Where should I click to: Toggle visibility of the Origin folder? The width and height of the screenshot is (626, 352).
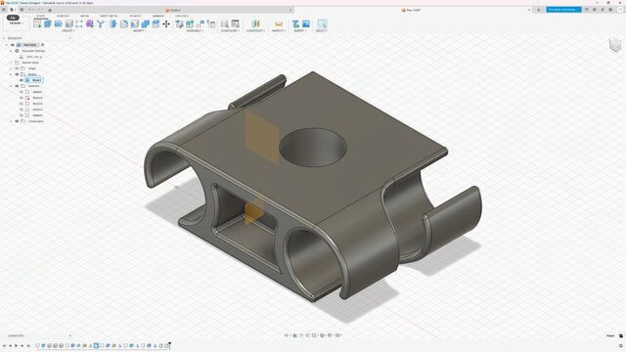pos(17,68)
